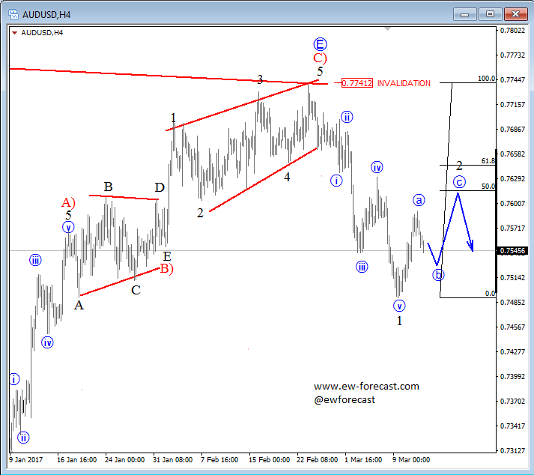Restore down the AUDUSD,H4 chart window
Image resolution: width=534 pixels, height=475 pixels.
click(490, 13)
